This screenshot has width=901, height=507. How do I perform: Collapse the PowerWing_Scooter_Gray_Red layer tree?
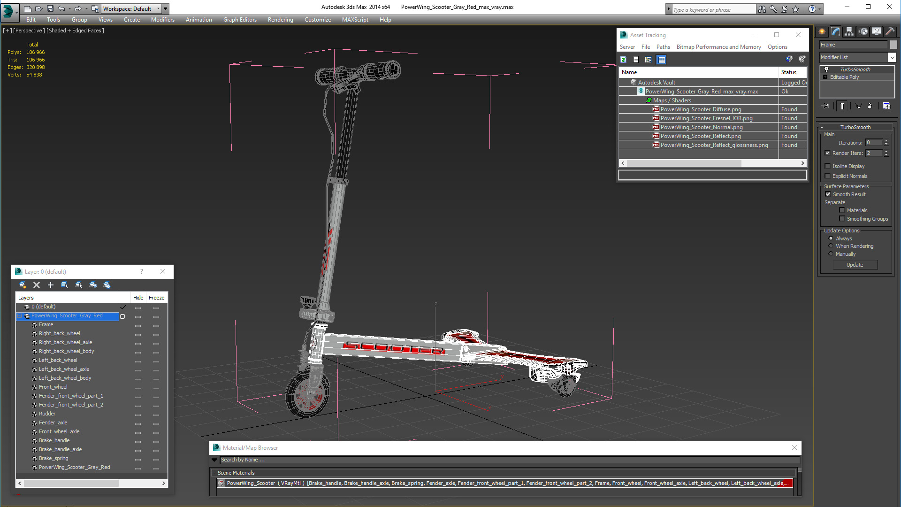pos(20,316)
